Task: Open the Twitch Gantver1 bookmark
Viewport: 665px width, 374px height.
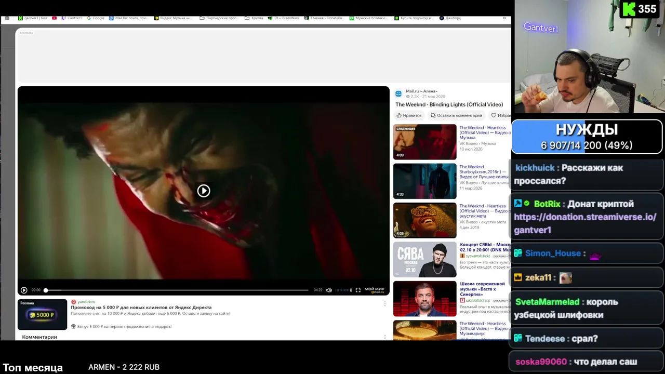Action: pyautogui.click(x=72, y=18)
